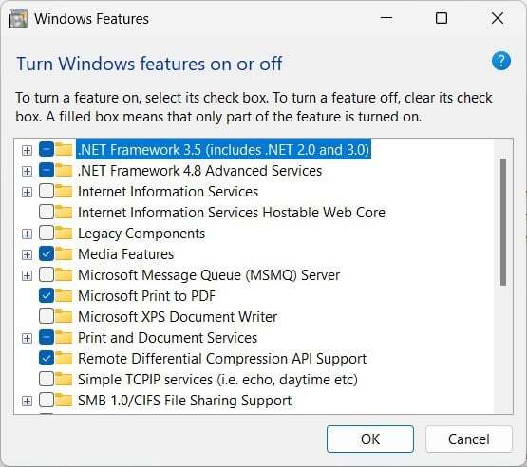The width and height of the screenshot is (527, 467).
Task: Click the Media Features folder icon
Action: (x=64, y=254)
